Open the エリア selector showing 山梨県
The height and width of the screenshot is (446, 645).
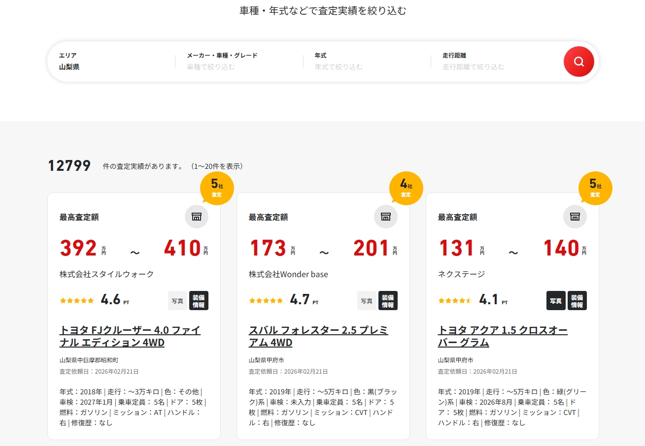click(111, 62)
